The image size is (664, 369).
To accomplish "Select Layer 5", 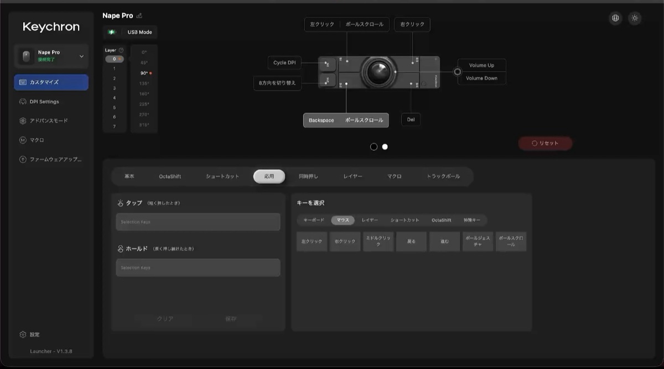I will (x=115, y=107).
